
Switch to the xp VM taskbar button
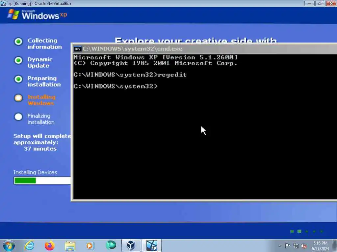click(151, 245)
